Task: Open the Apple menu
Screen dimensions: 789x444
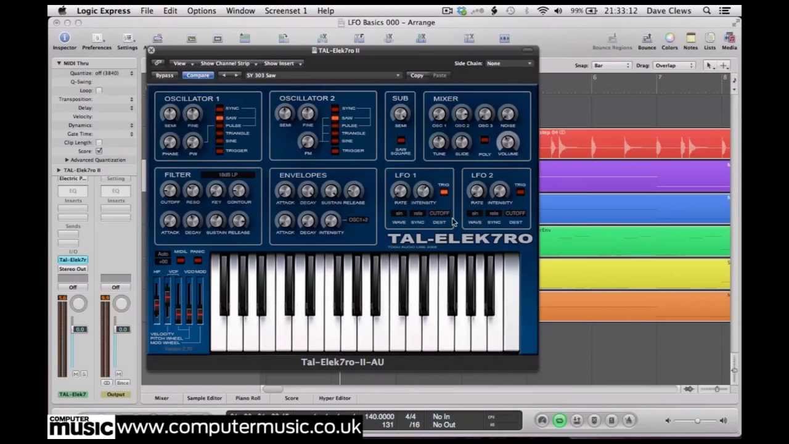Action: click(x=62, y=10)
